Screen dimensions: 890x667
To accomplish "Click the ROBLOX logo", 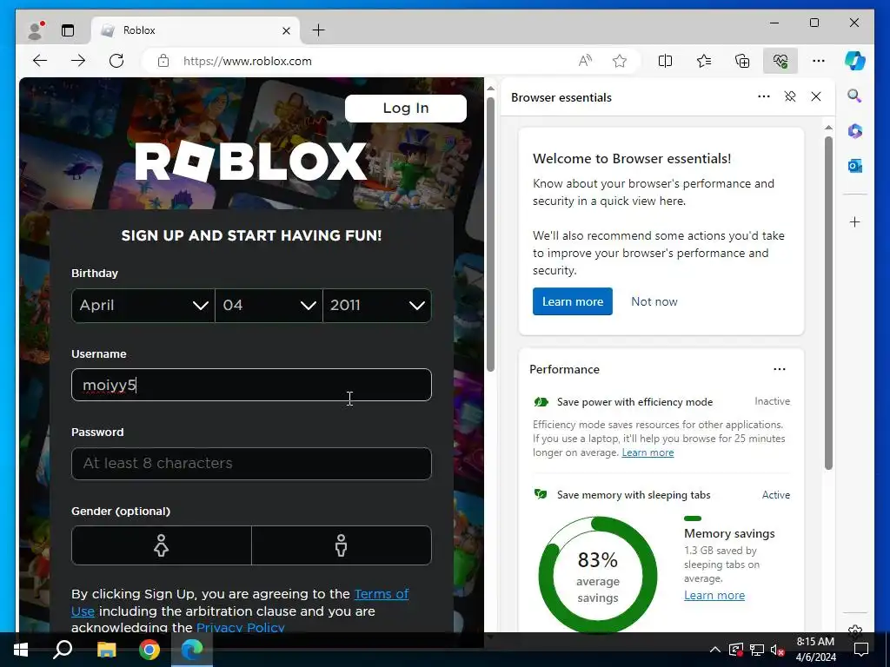I will (x=250, y=162).
